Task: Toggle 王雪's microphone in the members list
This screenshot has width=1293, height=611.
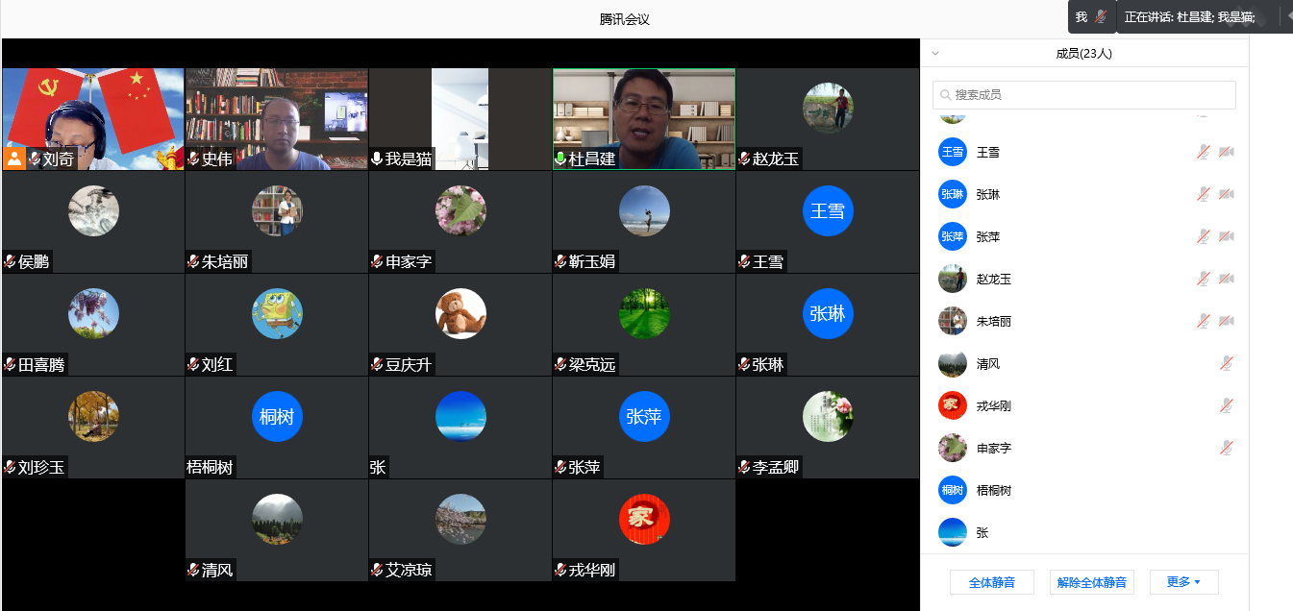Action: point(1203,152)
